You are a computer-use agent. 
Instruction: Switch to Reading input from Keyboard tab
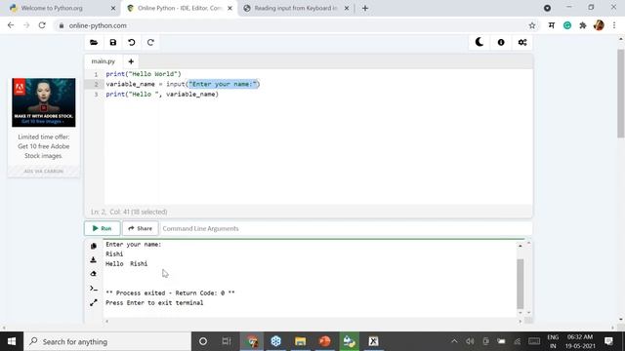295,8
